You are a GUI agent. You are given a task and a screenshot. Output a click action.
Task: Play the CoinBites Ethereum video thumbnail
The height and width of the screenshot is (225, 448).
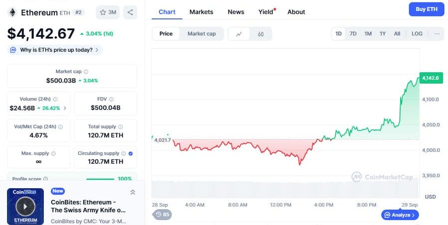tap(25, 206)
